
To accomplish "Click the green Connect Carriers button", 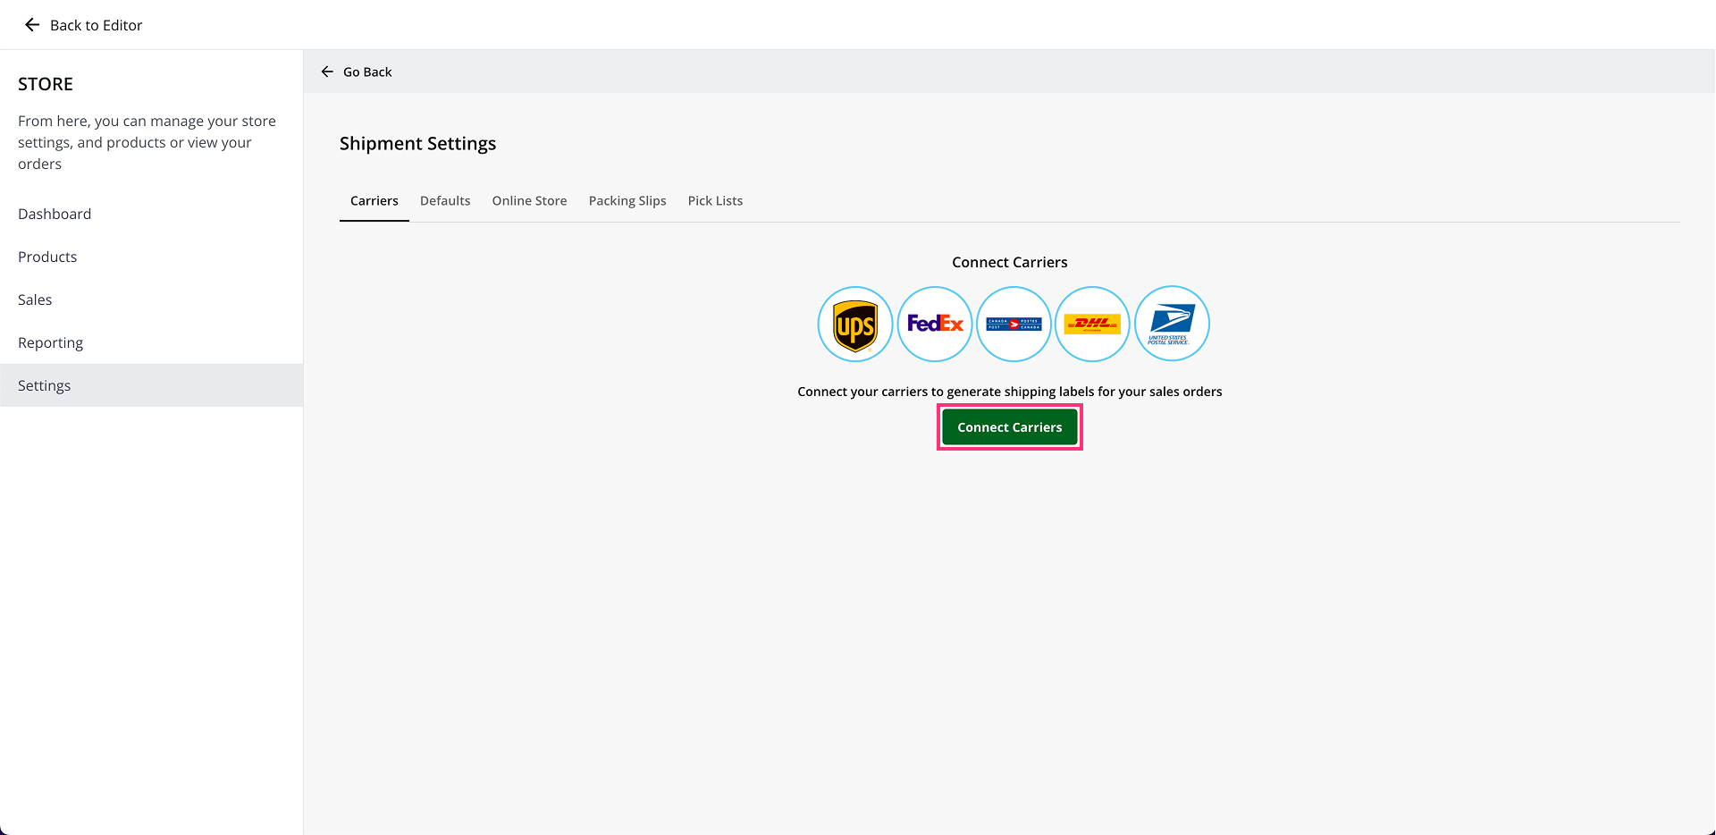I will coord(1010,427).
